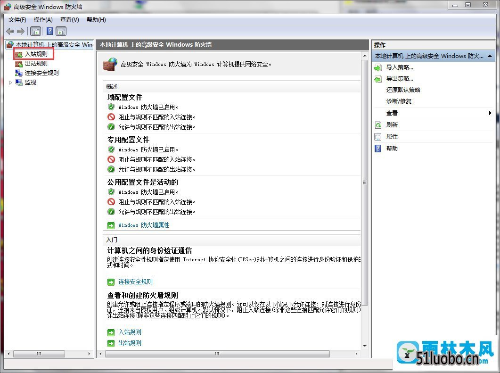500x373 pixels.
Task: Click the 入站规则 tree item icon
Action: pyautogui.click(x=19, y=54)
